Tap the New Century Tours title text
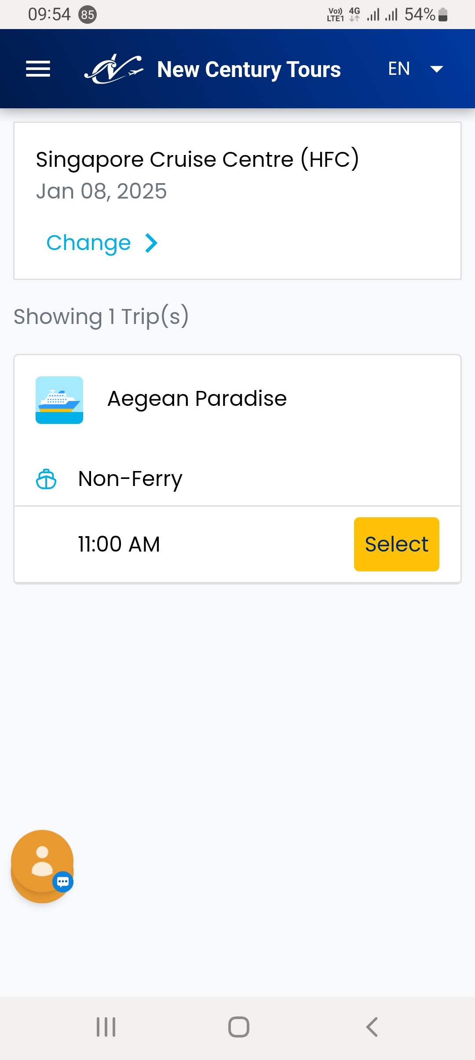The image size is (475, 1060). [249, 70]
